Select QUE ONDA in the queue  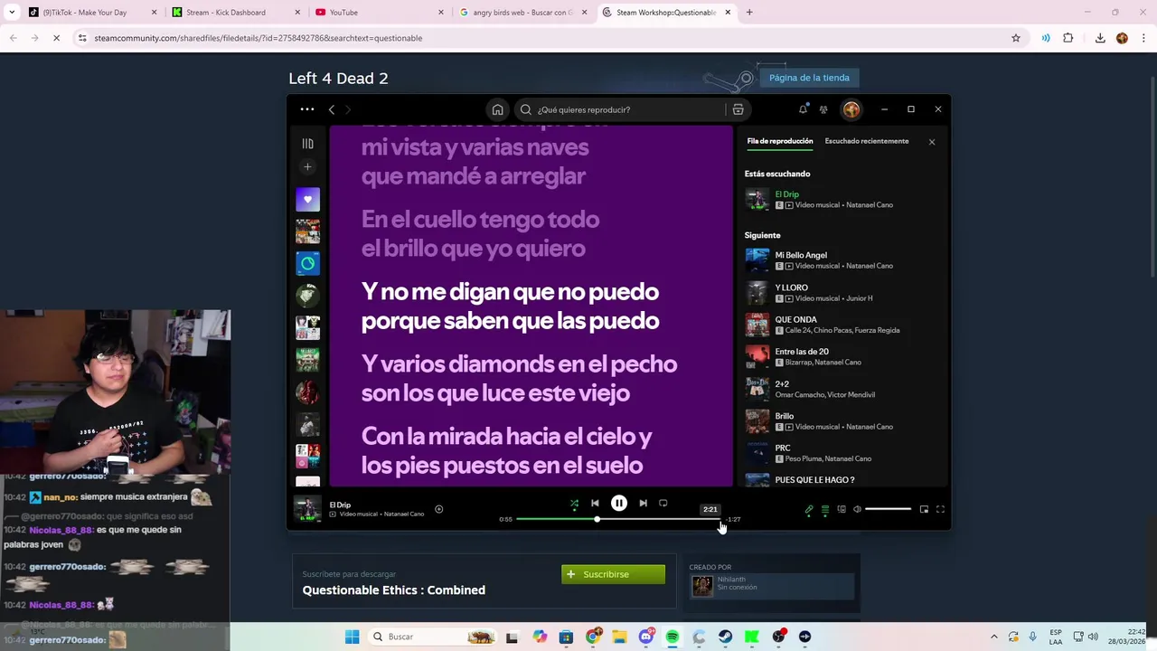tap(842, 325)
